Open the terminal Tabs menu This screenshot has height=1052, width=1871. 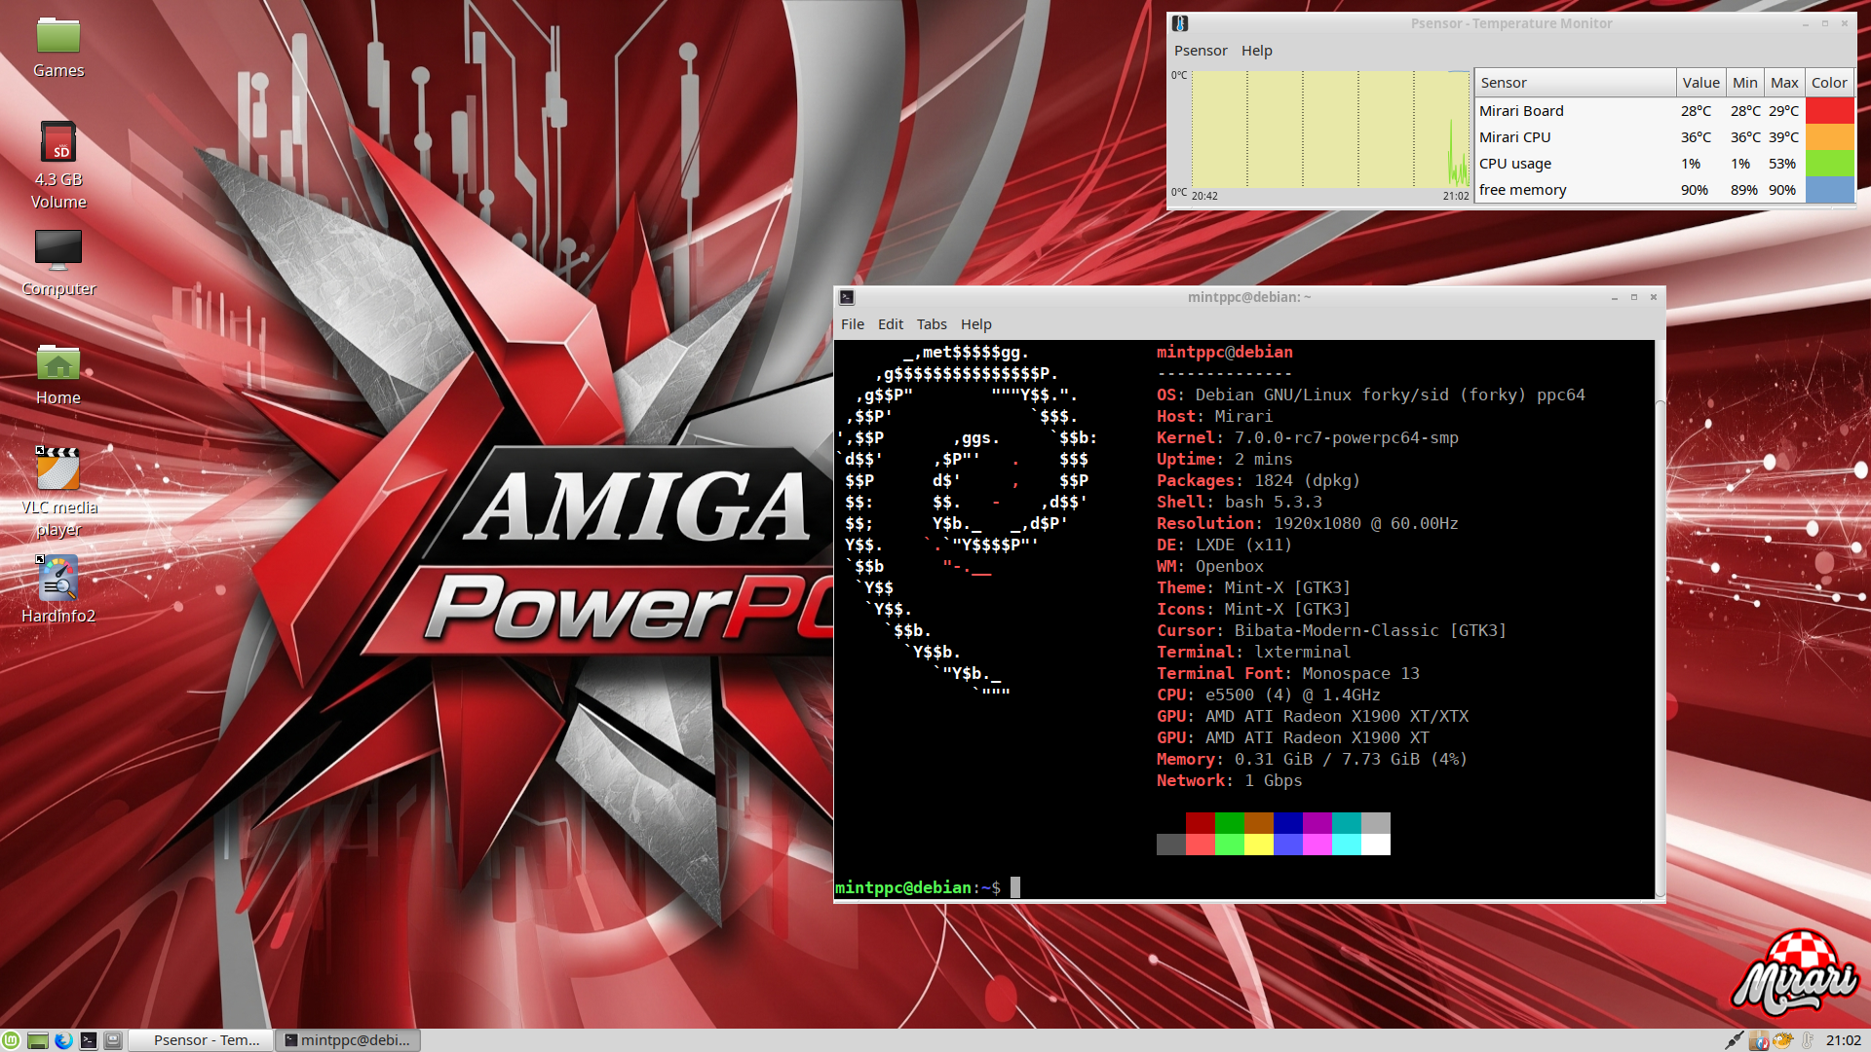click(931, 324)
